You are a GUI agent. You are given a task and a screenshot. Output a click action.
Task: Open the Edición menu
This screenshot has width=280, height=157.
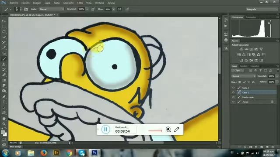(x=25, y=3)
